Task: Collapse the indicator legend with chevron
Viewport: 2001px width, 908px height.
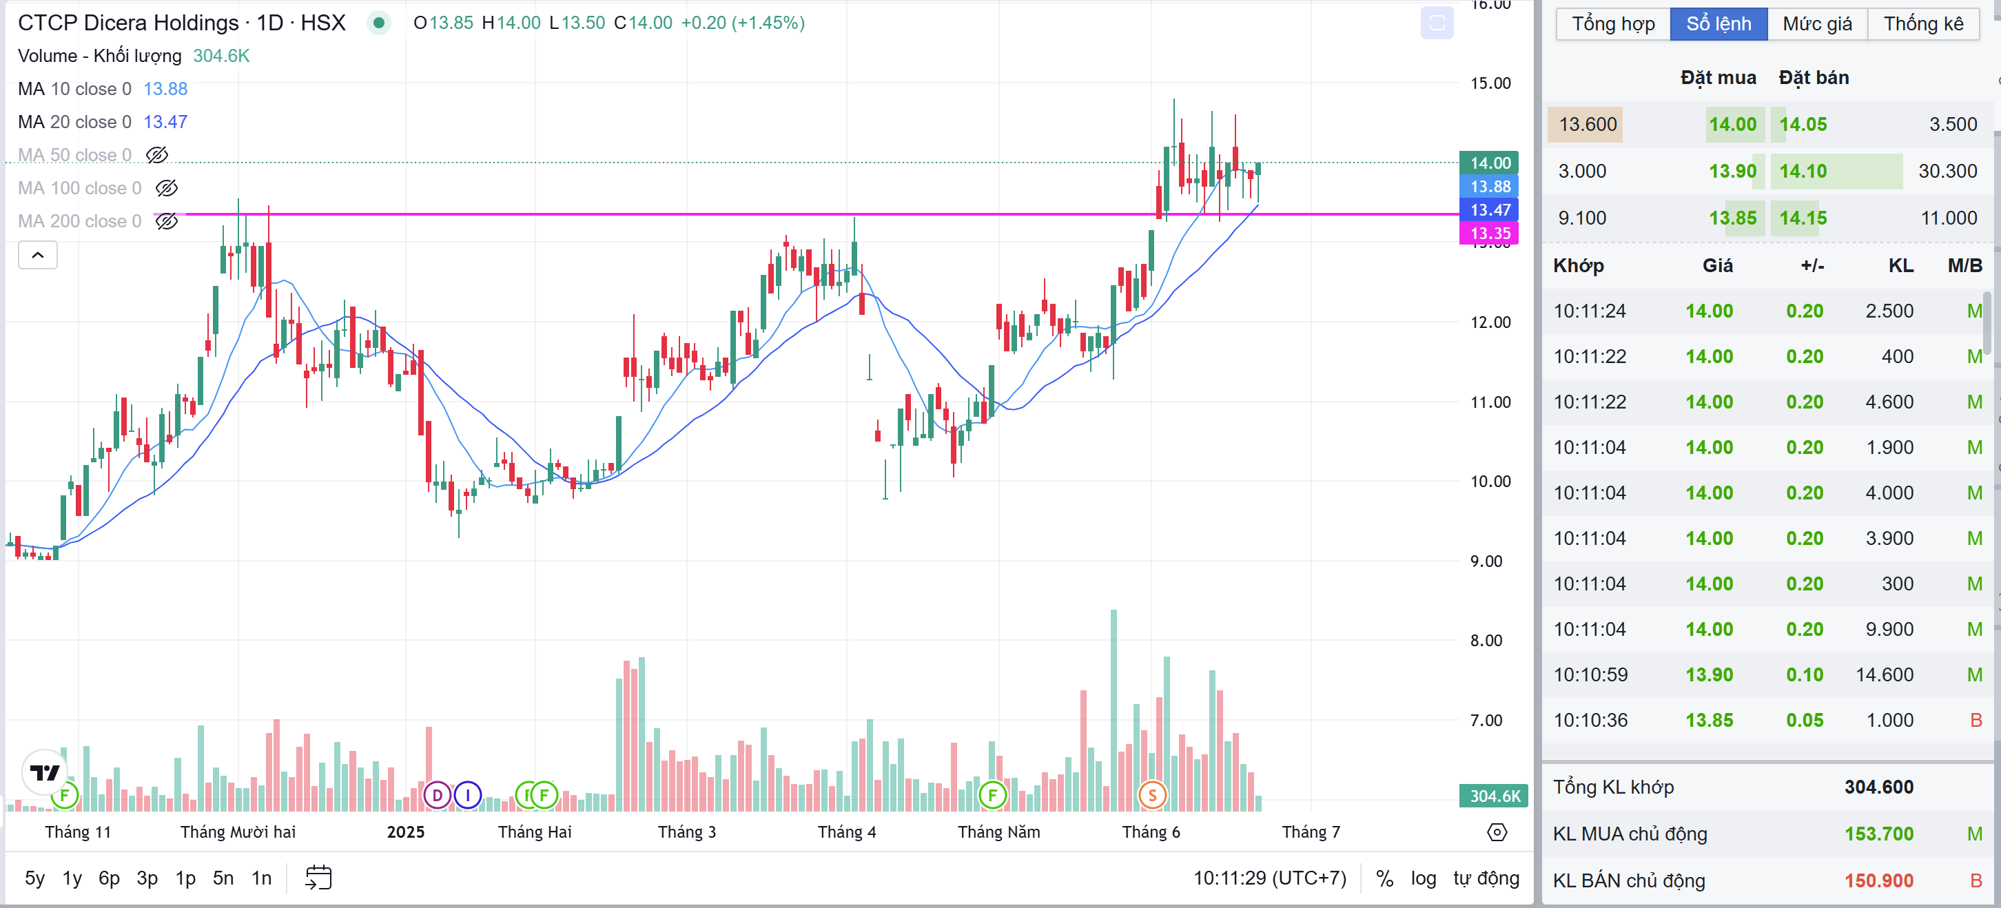Action: (x=37, y=255)
